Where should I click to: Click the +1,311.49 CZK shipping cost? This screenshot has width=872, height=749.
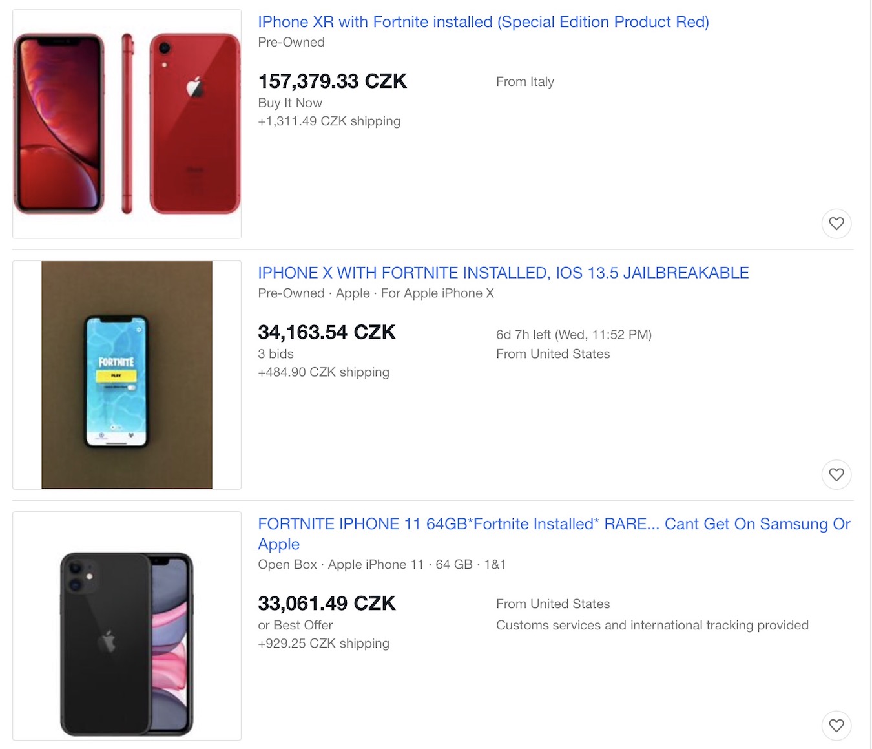(x=329, y=121)
